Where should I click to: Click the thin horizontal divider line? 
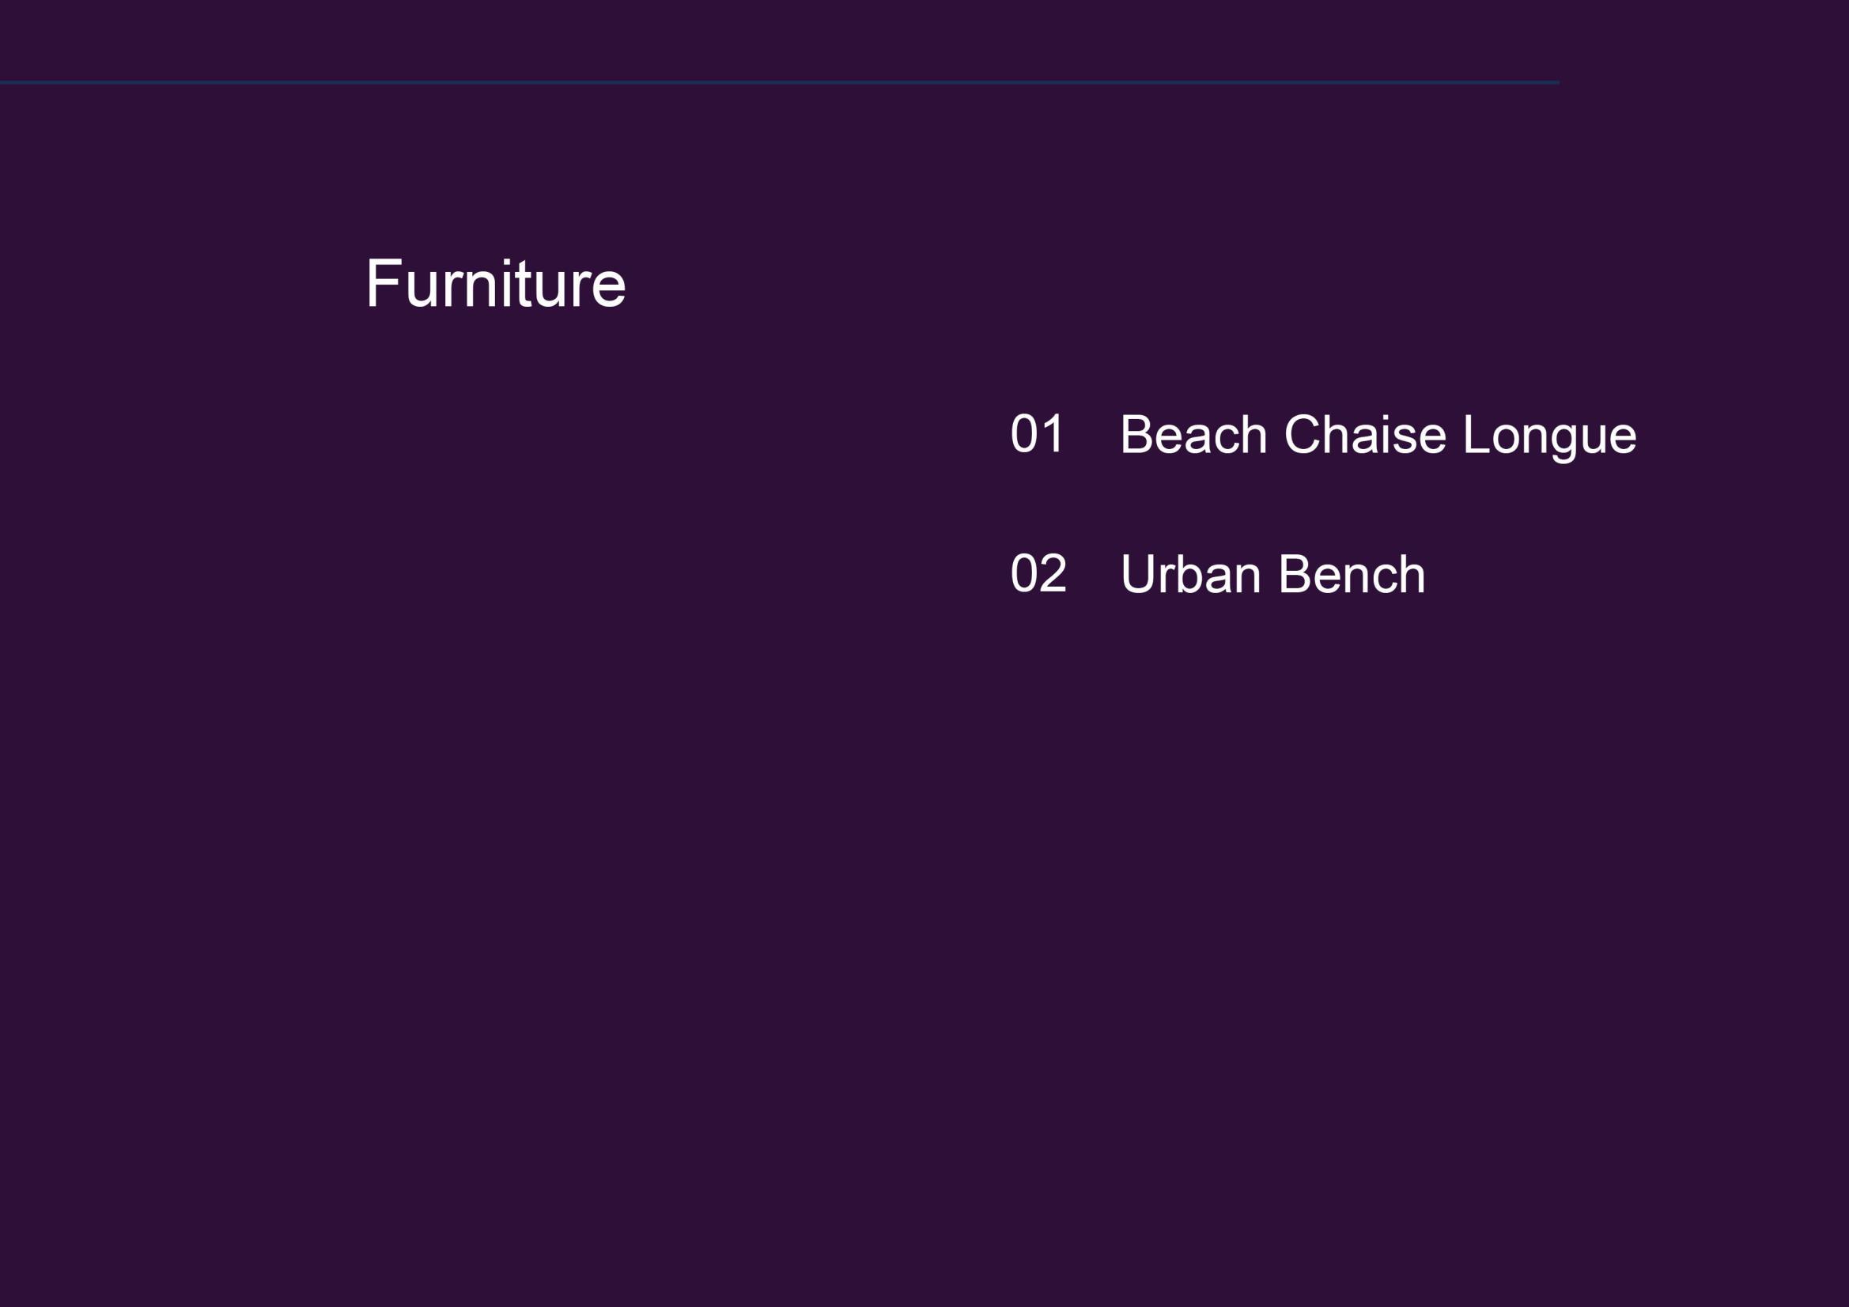[x=780, y=83]
